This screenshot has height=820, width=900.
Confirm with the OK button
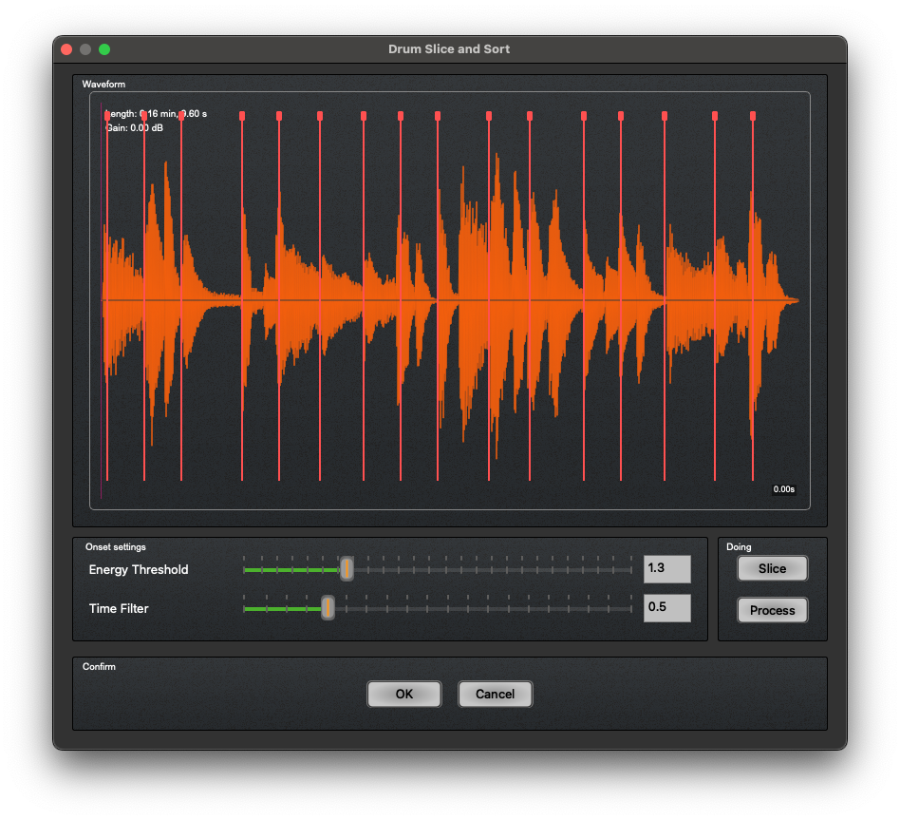[x=404, y=694]
